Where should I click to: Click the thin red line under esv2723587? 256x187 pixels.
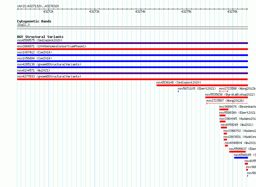click(227, 103)
